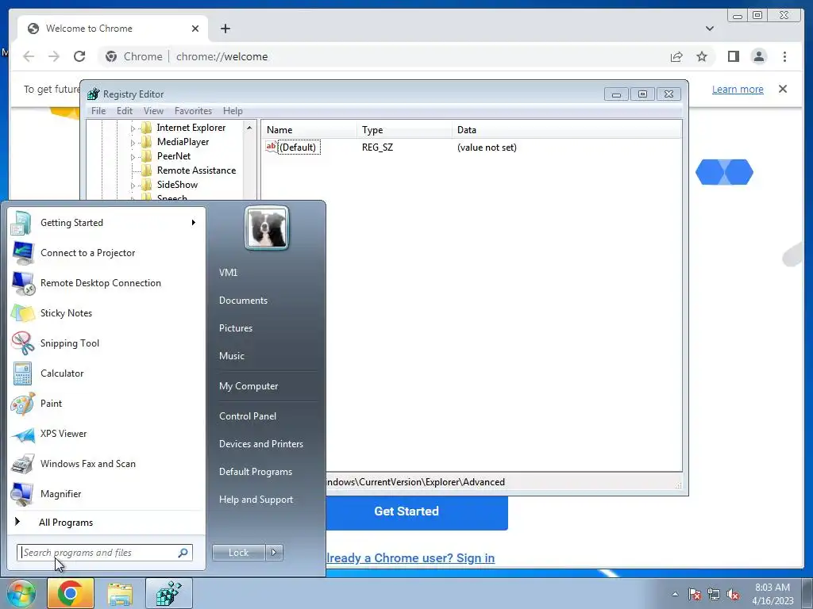813x609 pixels.
Task: Open Paint
Action: (106, 404)
